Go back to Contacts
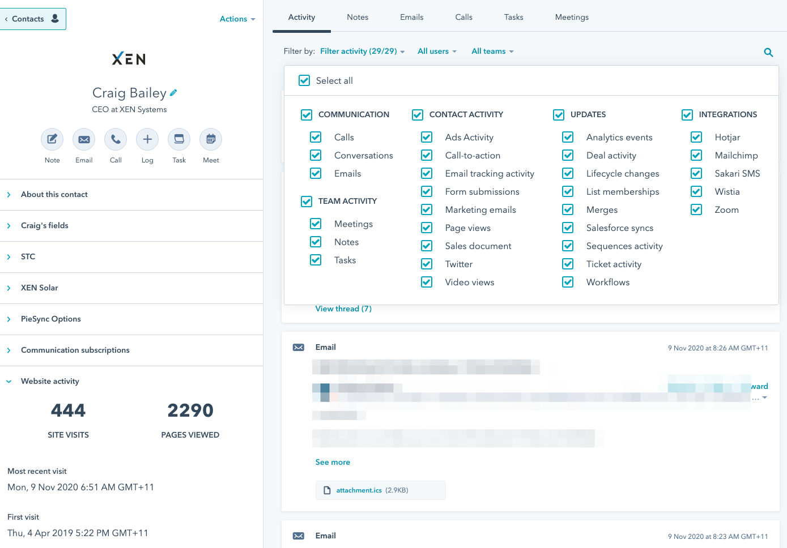Viewport: 787px width, 548px height. pyautogui.click(x=32, y=19)
